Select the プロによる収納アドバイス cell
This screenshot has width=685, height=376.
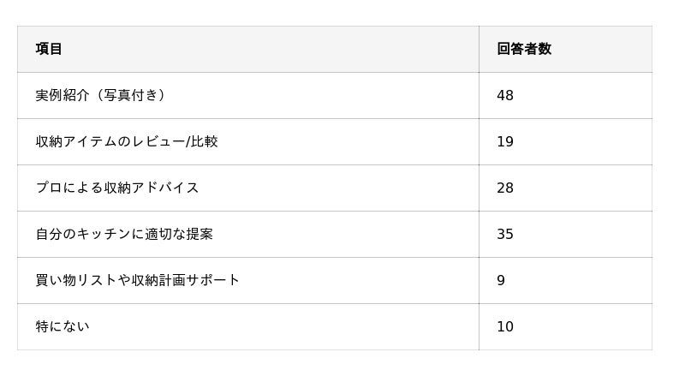pos(116,188)
